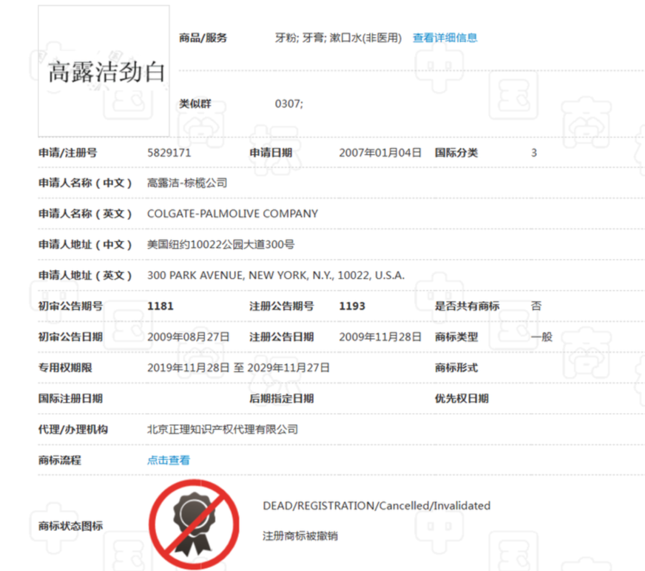Select the 商标类型 label

(457, 337)
